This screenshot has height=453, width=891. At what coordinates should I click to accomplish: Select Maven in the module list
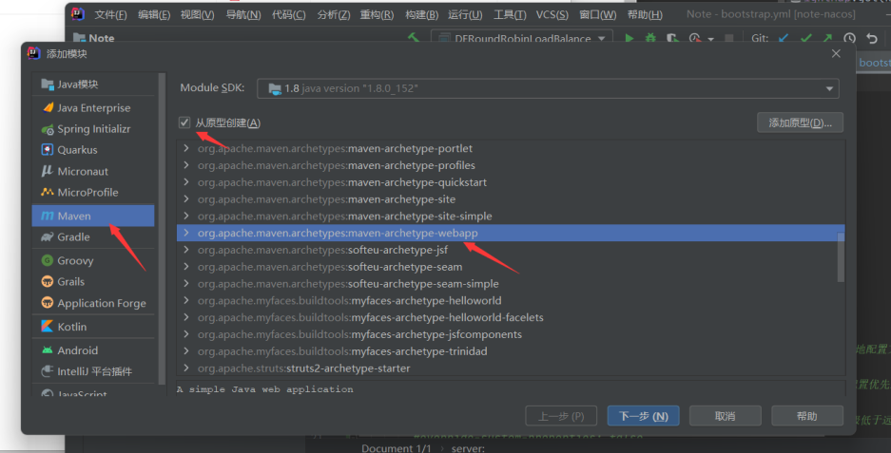pos(93,216)
